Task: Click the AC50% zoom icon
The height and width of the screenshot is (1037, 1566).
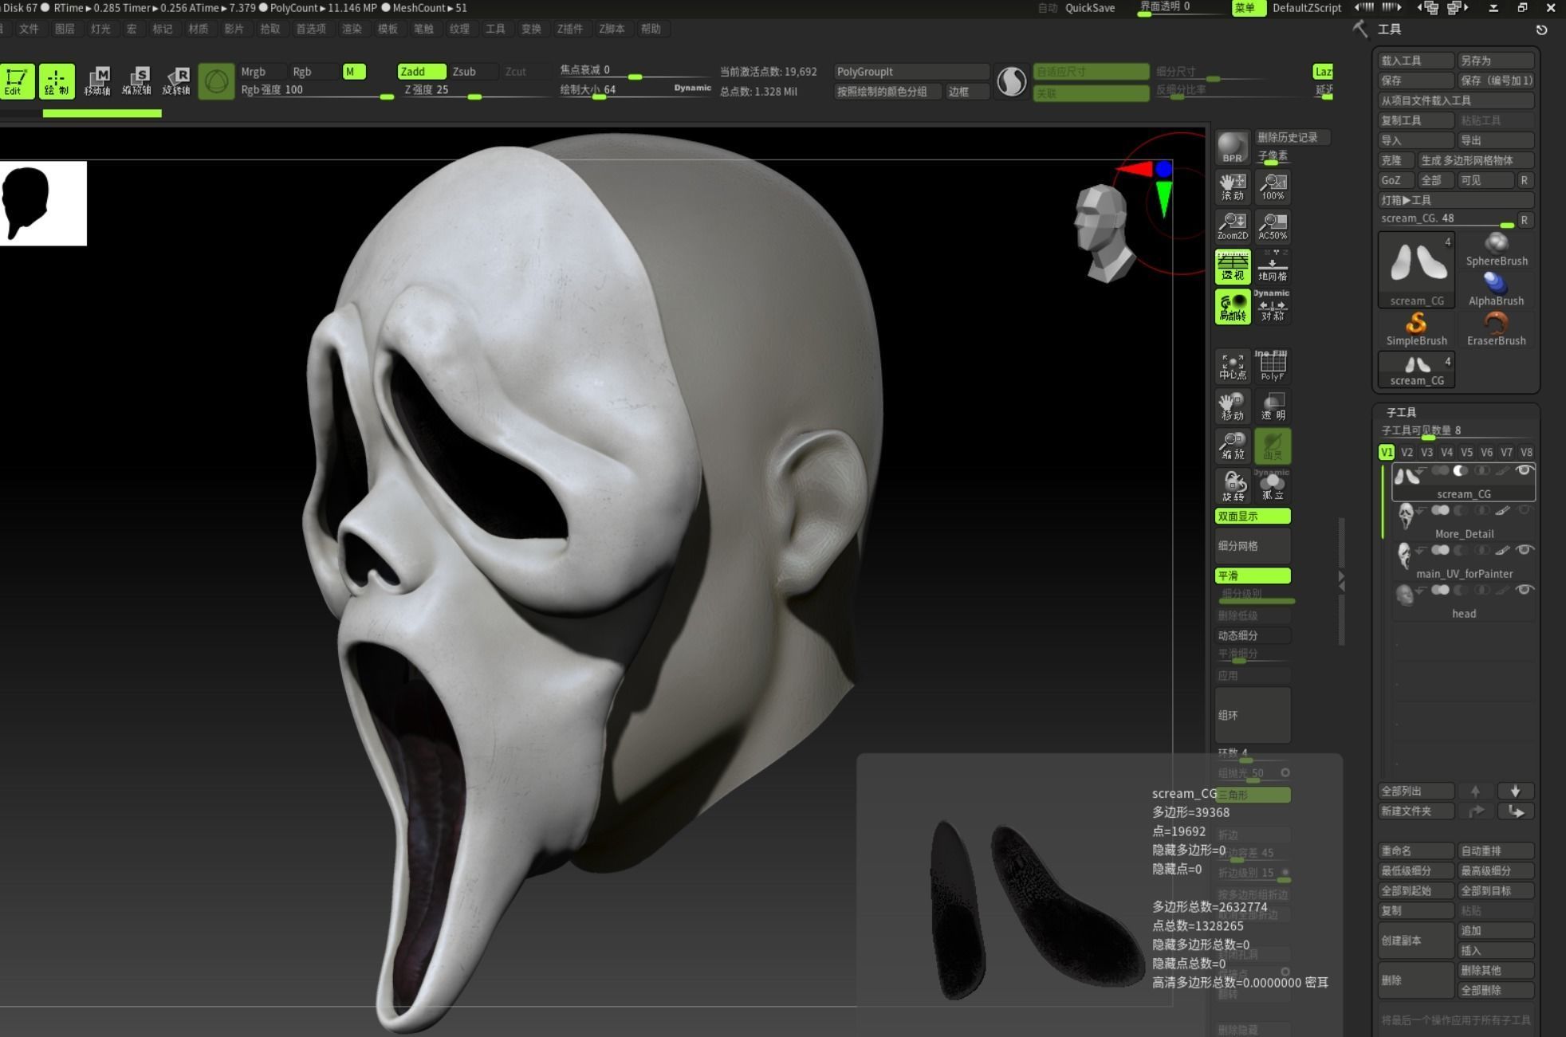Action: (x=1272, y=226)
